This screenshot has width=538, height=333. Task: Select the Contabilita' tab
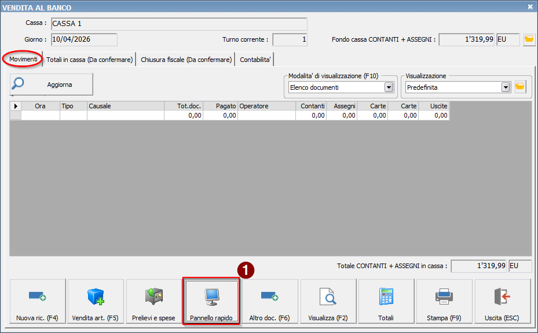(x=255, y=60)
